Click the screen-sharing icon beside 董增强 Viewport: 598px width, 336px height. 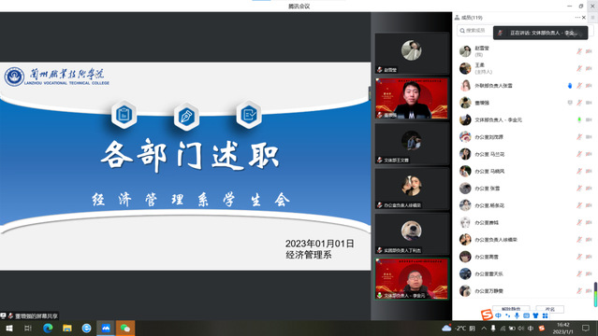(570, 103)
